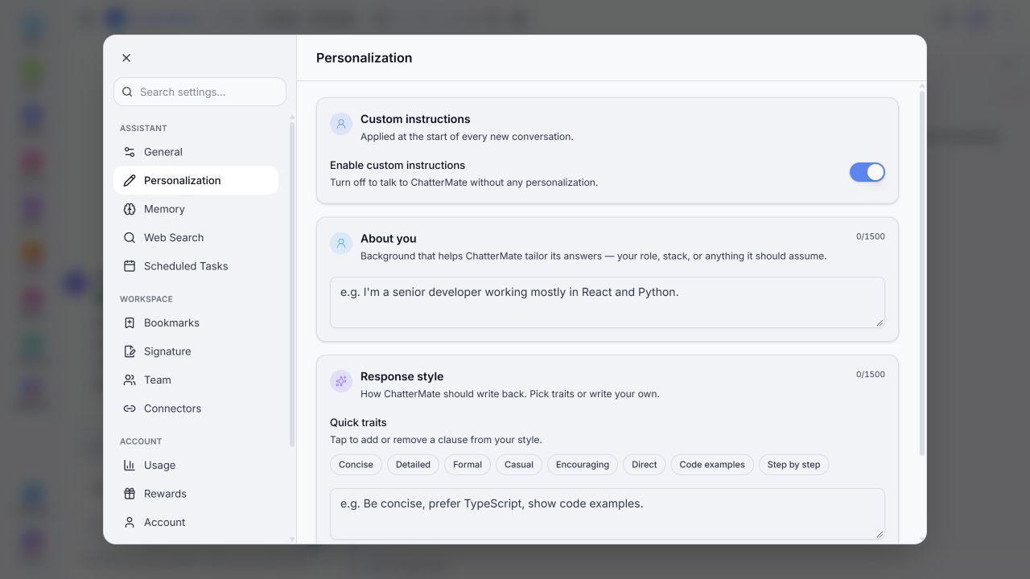Screen dimensions: 1030x579
Task: Click the Team people icon
Action: point(130,380)
